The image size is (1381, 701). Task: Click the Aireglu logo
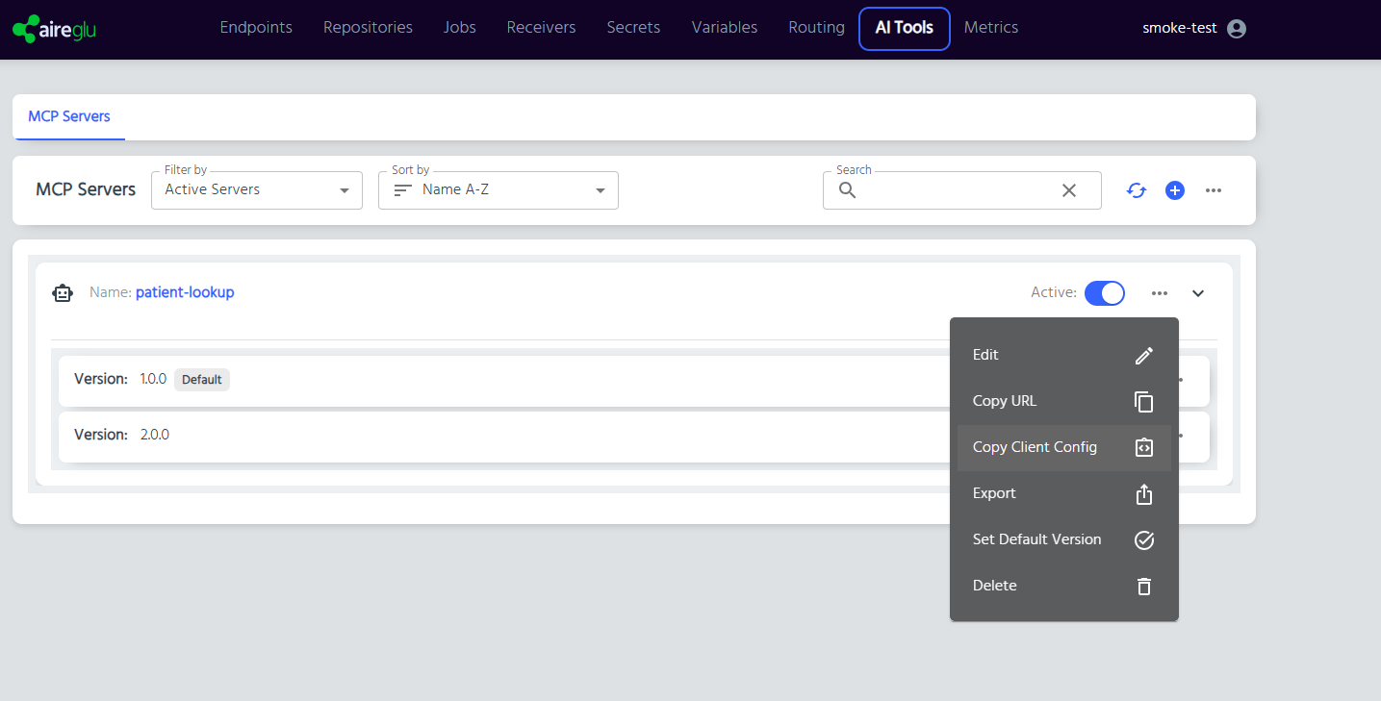tap(55, 29)
